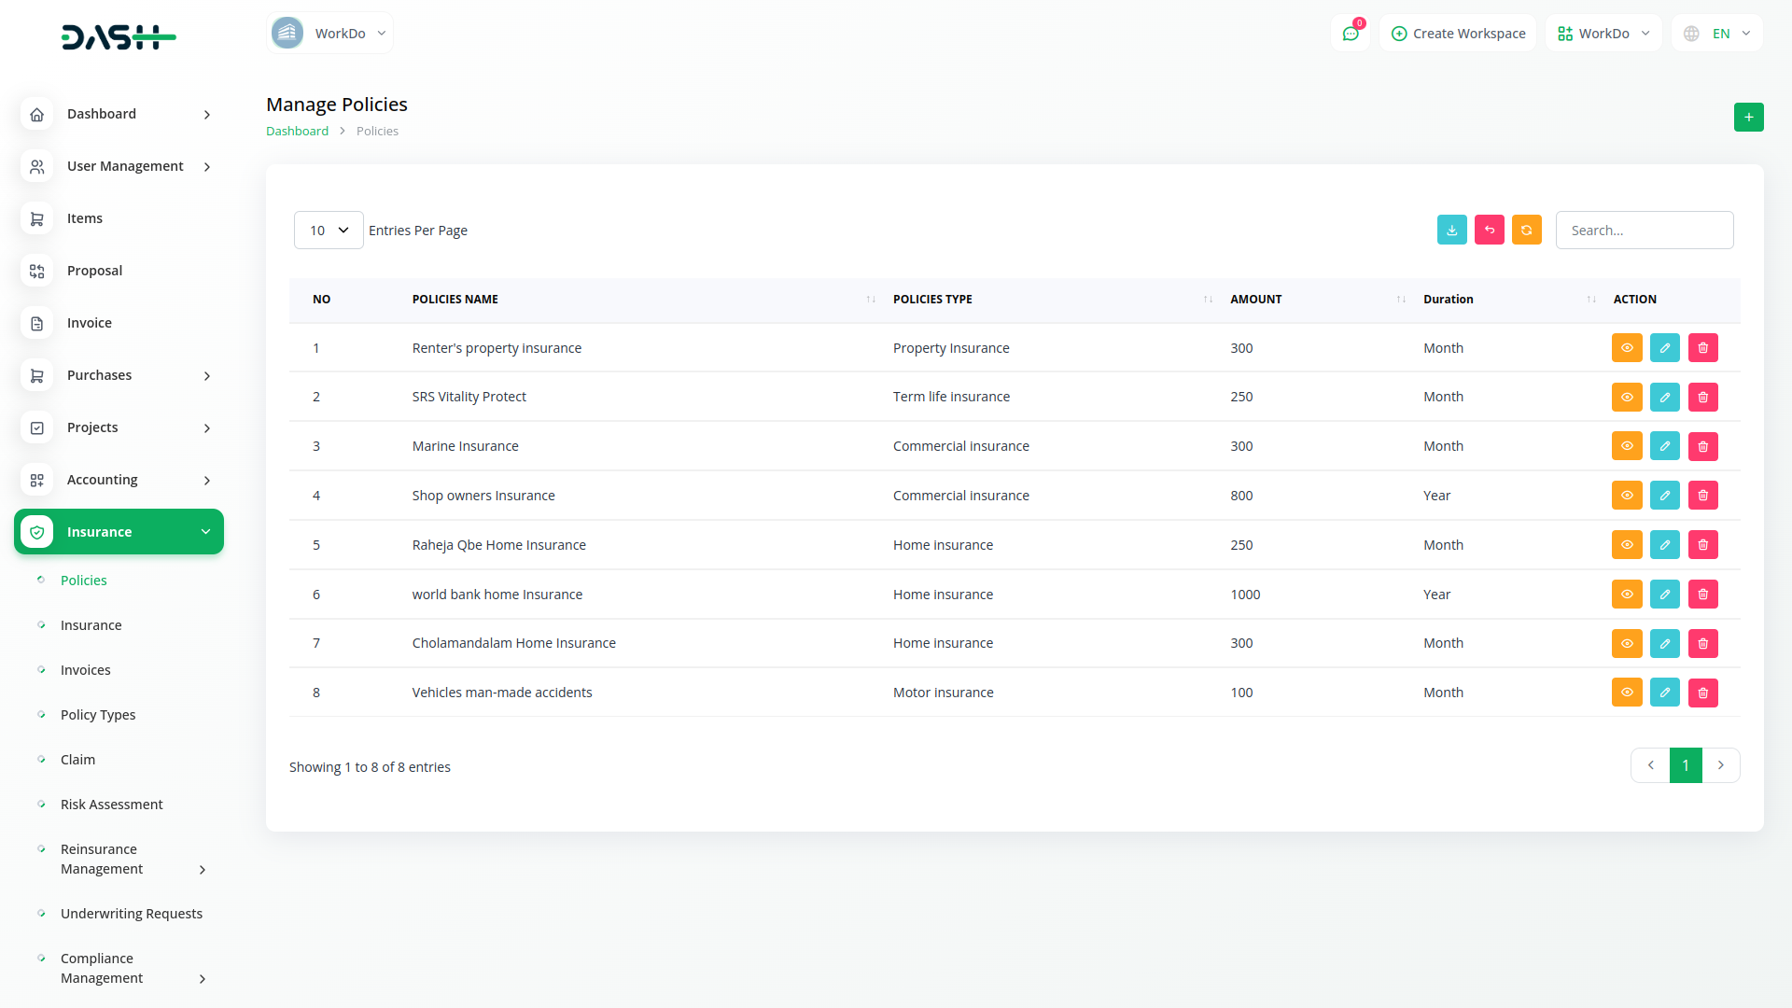Edit the Marine Insurance policy
This screenshot has height=1008, width=1792.
(1664, 446)
